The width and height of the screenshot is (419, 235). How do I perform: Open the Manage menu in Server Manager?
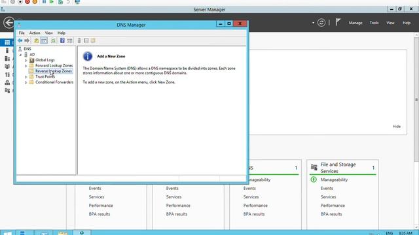click(x=355, y=23)
